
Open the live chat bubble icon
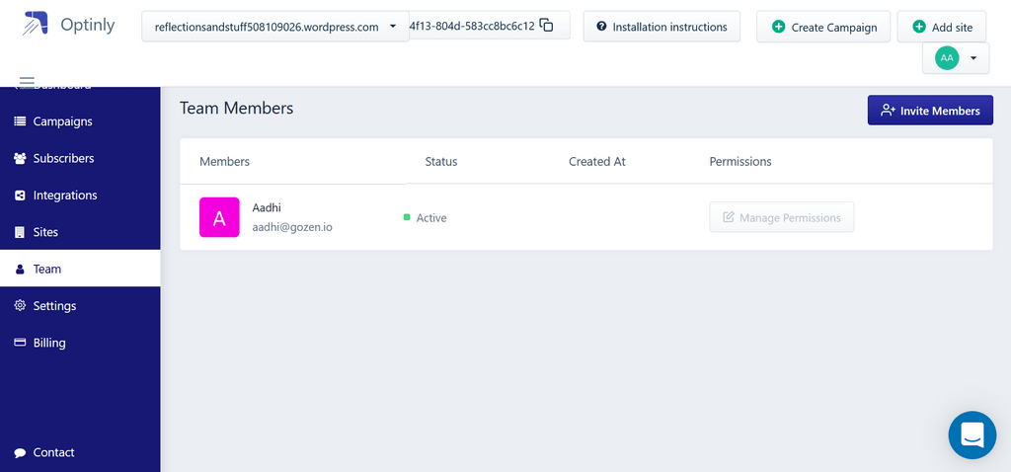[972, 435]
